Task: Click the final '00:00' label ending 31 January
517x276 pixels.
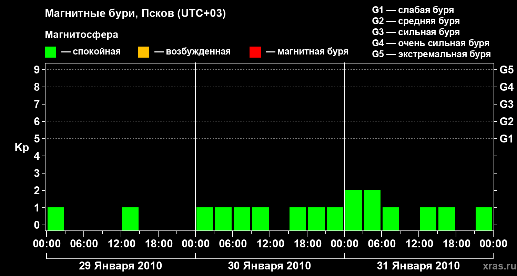Action: [x=493, y=244]
